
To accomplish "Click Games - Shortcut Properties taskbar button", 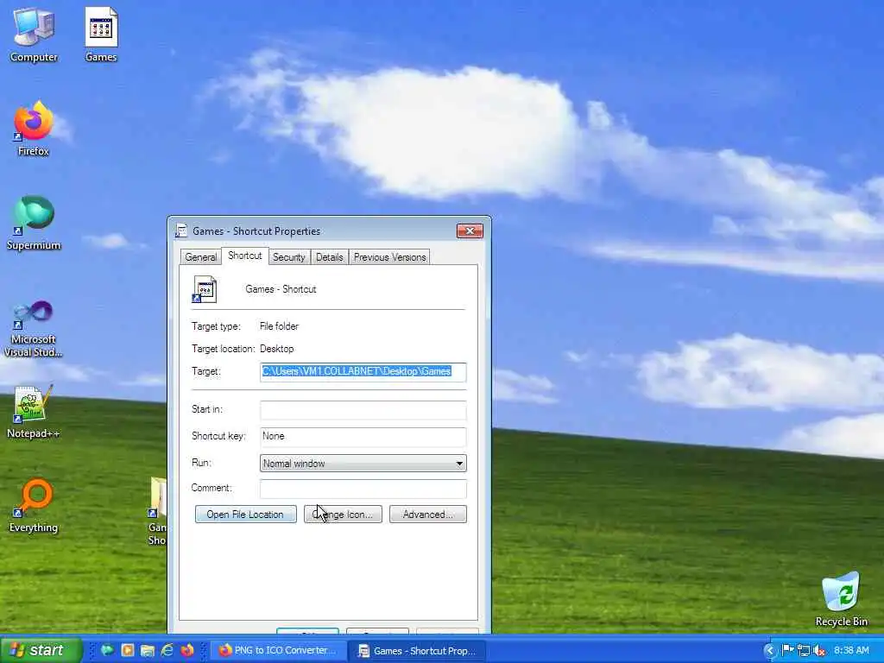I will [x=417, y=651].
